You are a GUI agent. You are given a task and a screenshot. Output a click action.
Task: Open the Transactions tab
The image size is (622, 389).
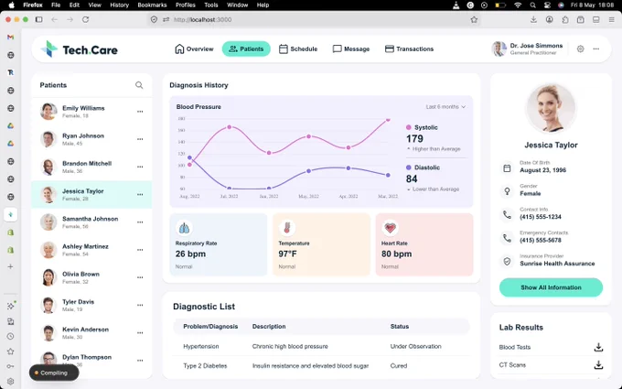pos(409,49)
